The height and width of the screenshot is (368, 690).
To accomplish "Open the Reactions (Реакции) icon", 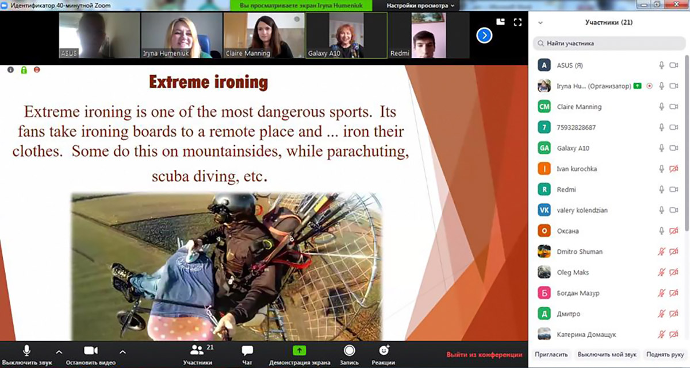I will point(384,351).
